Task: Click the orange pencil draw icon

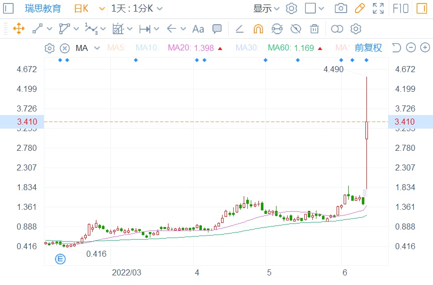Action: click(360, 8)
